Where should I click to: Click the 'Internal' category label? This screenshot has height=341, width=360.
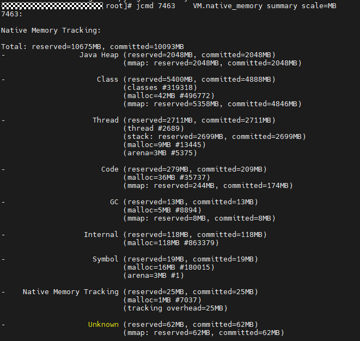(101, 234)
